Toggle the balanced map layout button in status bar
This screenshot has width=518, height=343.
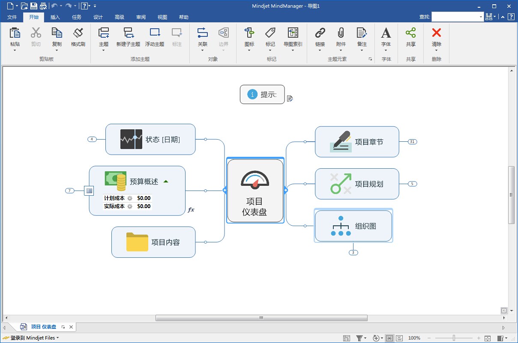[x=389, y=338]
